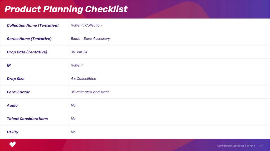Viewport: 270px width, 151px height.
Task: Select the Drop Size label
Action: 16,79
